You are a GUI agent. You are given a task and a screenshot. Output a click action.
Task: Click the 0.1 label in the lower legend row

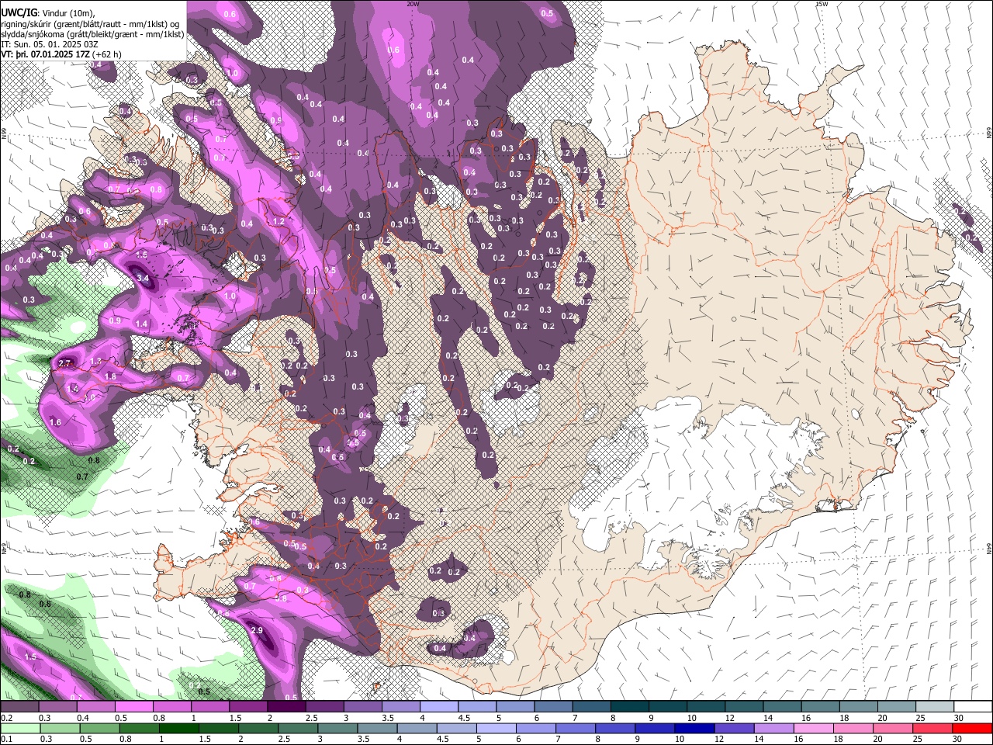click(x=6, y=740)
